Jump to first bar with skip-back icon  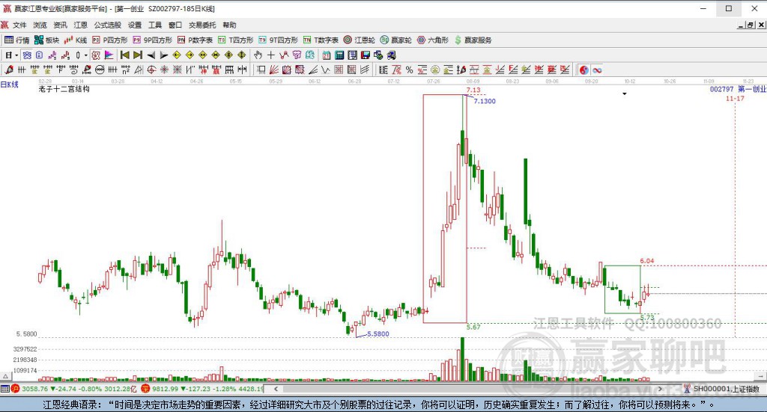(x=125, y=55)
